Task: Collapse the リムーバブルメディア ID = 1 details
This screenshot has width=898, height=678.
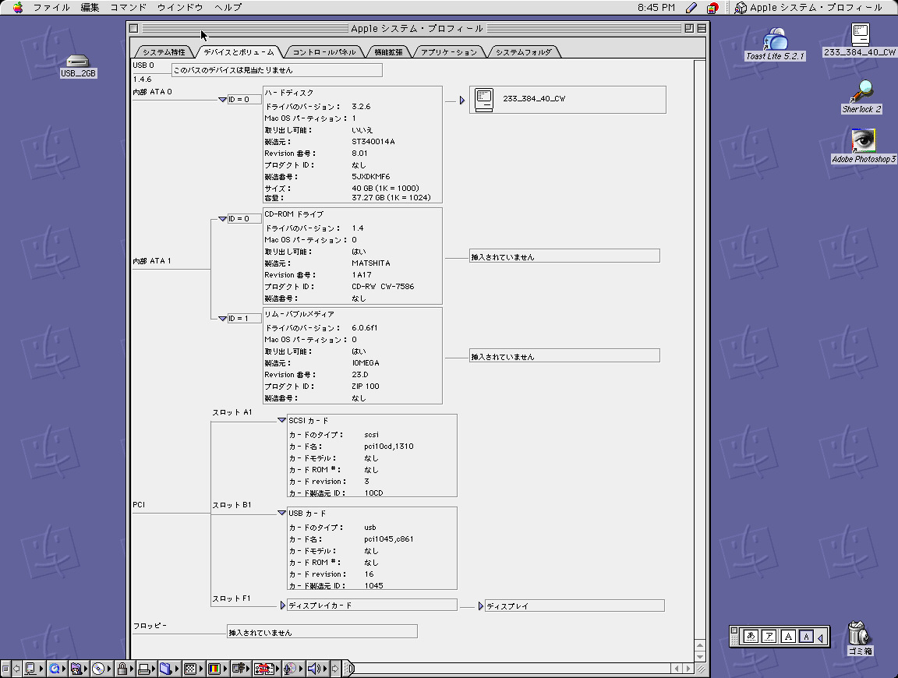Action: 223,319
